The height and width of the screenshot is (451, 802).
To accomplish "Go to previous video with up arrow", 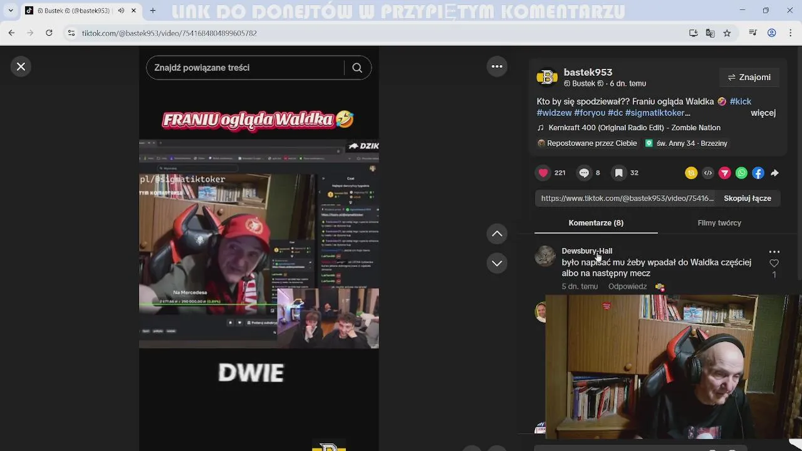I will 497,234.
